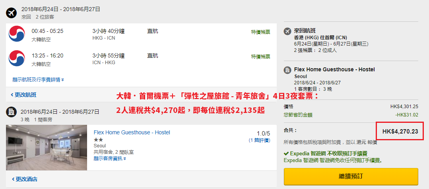Click the -HK$31.02 savings amount

407,115
